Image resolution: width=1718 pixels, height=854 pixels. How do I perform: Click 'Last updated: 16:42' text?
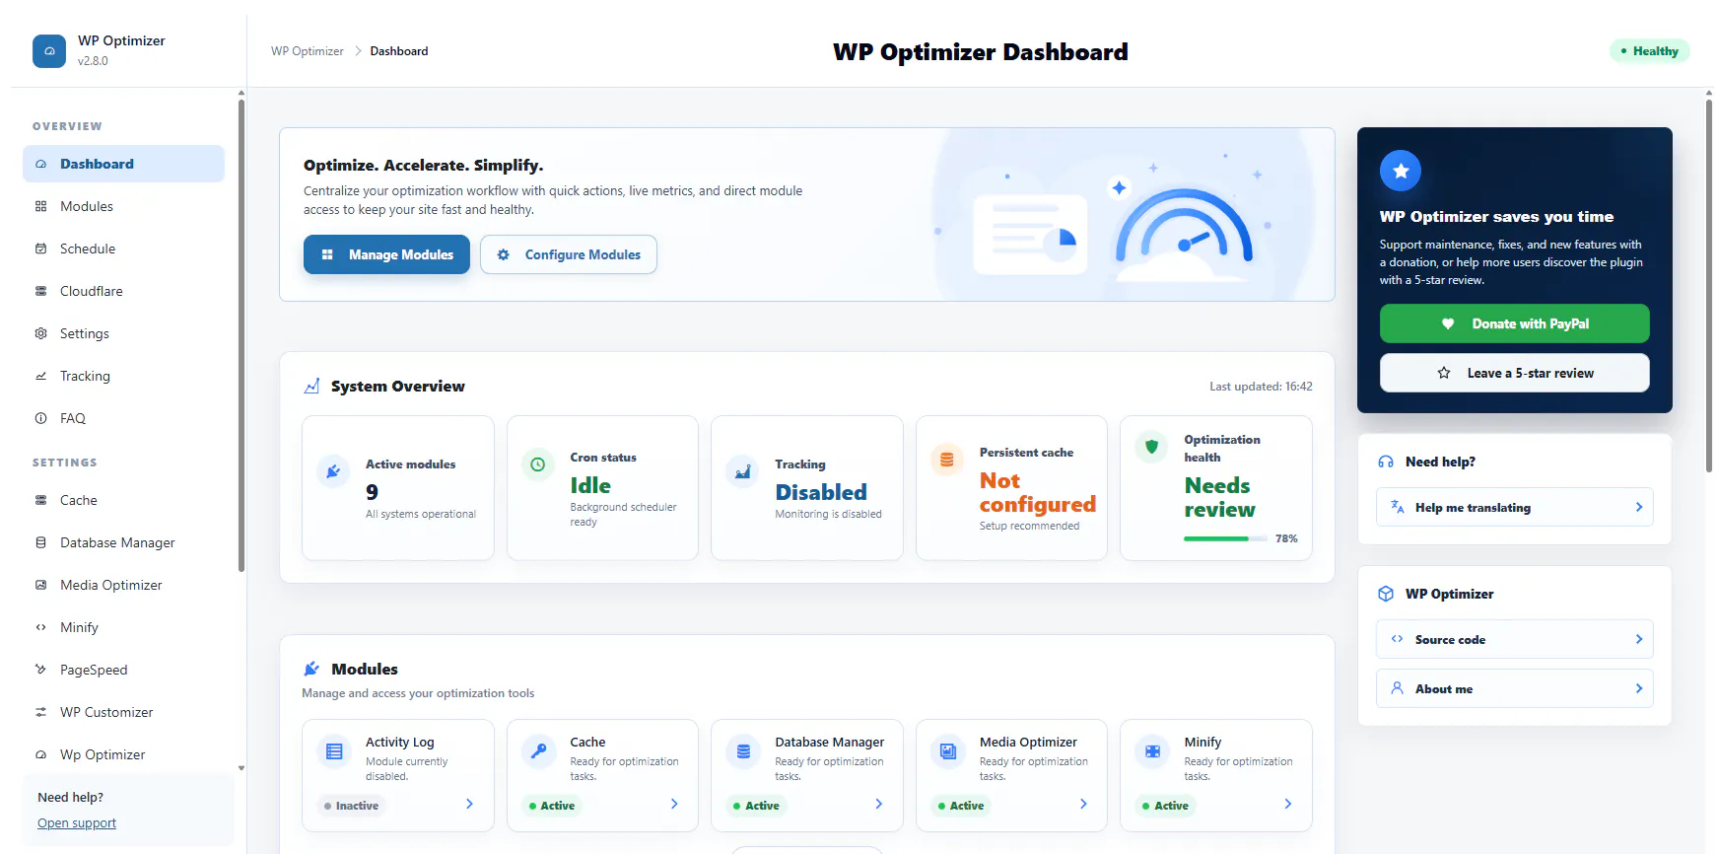(1261, 387)
